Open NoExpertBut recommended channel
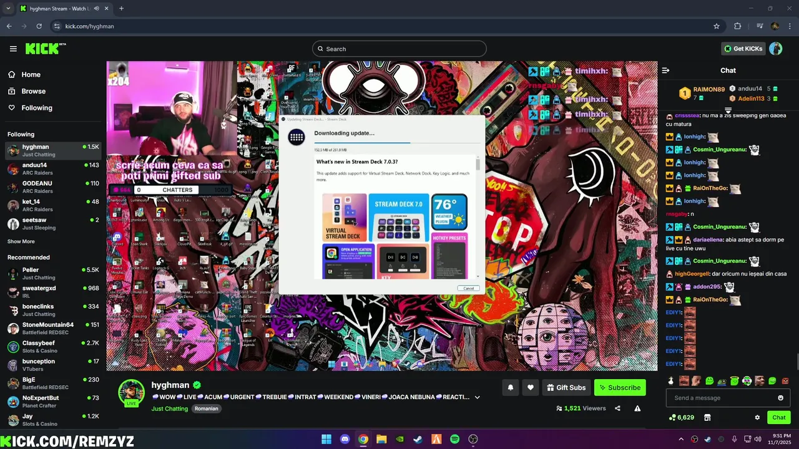Viewport: 799px width, 449px height. click(53, 402)
